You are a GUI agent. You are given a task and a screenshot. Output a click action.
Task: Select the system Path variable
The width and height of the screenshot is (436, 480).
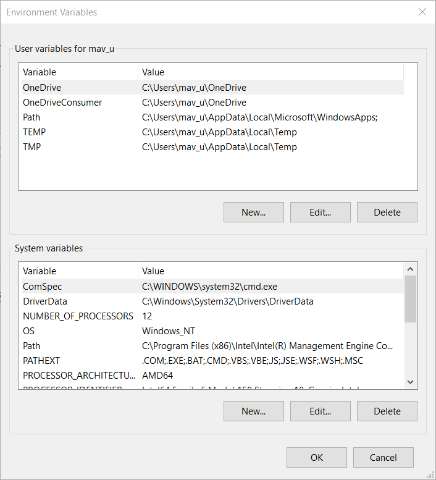[32, 346]
